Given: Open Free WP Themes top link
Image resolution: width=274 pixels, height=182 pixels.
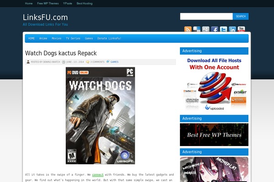Looking at the screenshot, I should point(48,3).
